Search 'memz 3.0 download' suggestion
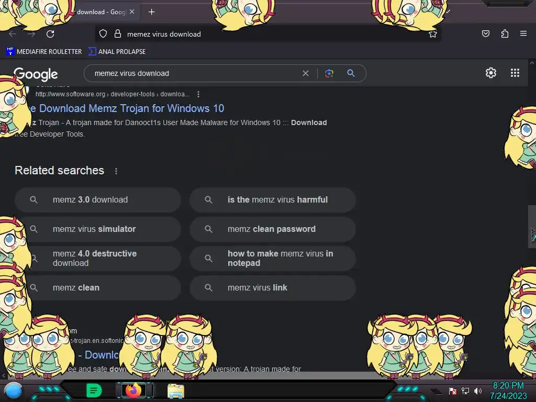Image resolution: width=536 pixels, height=402 pixels. click(x=98, y=199)
